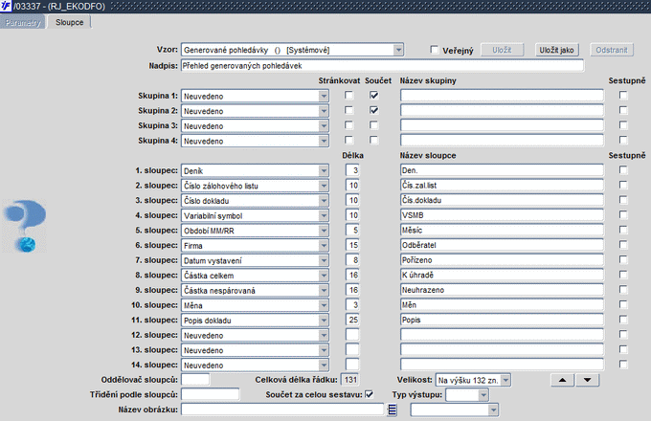Move the column up with the arrow button
Viewport: 651px width, 421px height.
tap(562, 380)
